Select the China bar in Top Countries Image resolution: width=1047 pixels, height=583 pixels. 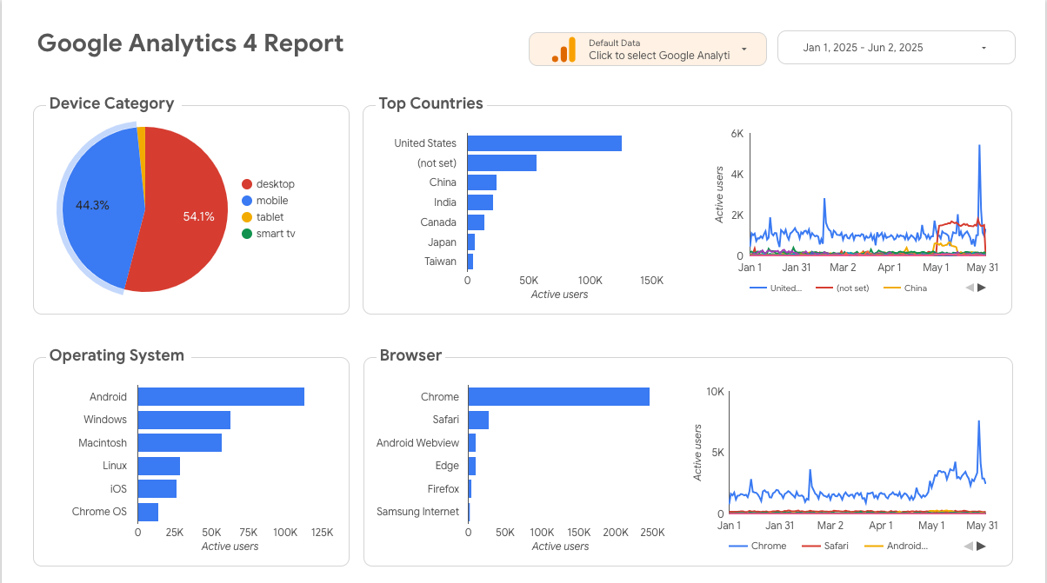482,182
